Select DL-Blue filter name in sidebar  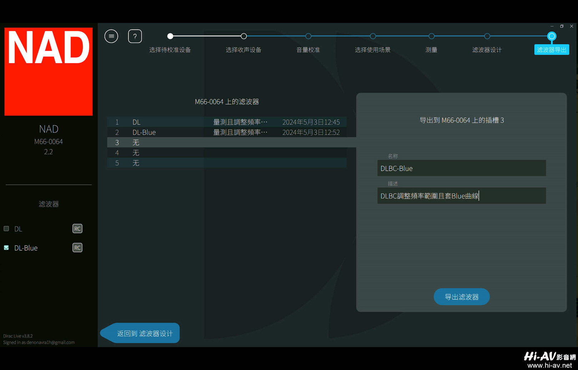26,248
